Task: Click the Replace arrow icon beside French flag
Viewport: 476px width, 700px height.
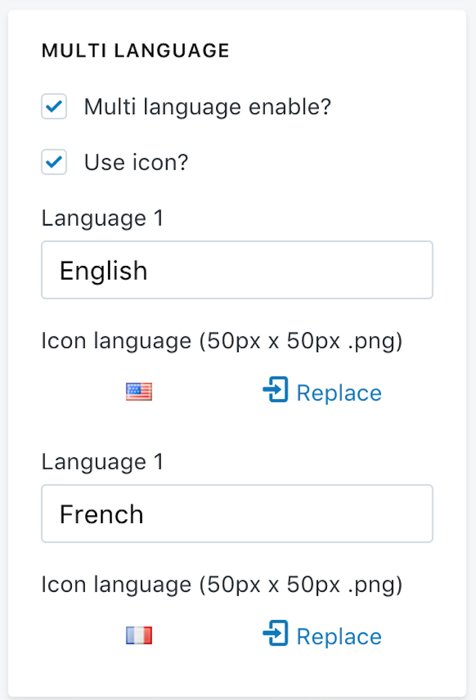Action: 276,634
